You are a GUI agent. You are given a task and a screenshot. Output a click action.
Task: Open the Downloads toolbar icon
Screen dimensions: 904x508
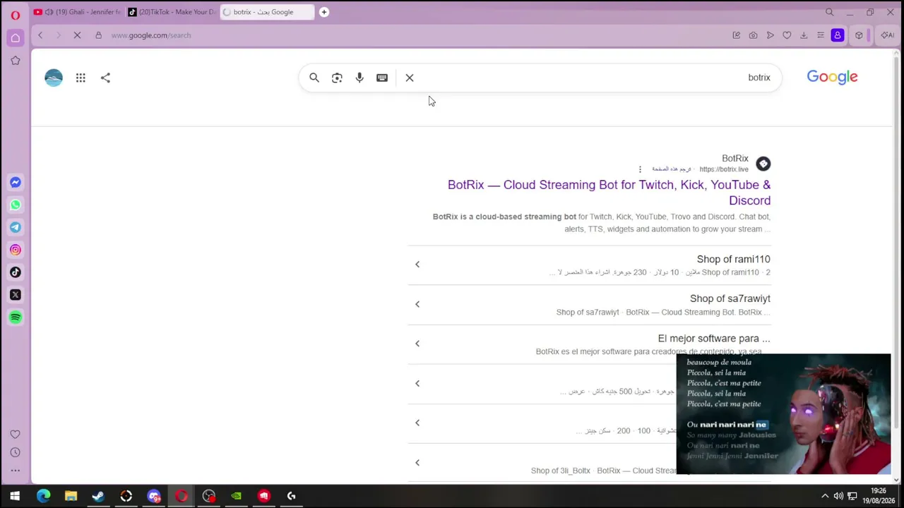[x=804, y=35]
